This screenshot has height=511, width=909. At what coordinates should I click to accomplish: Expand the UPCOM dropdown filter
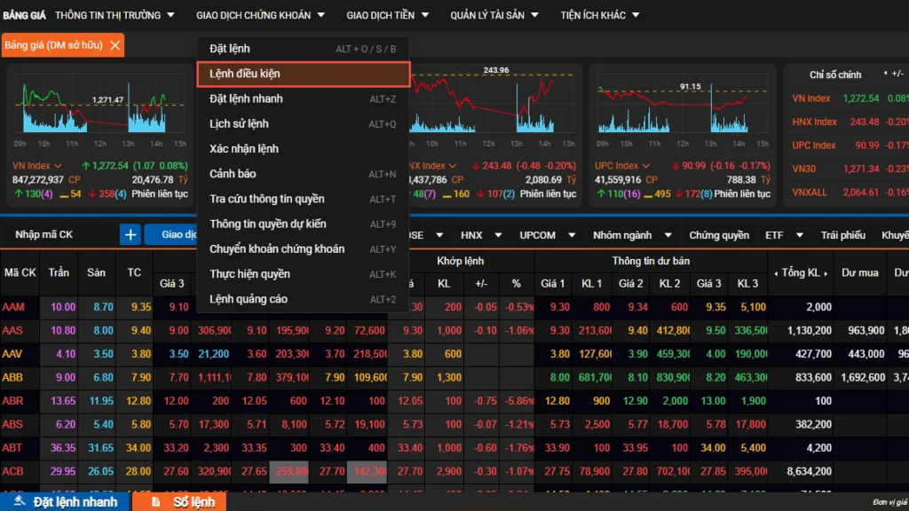click(x=565, y=235)
